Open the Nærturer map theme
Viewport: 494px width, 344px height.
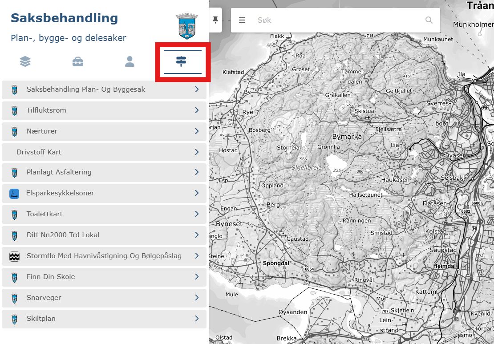42,131
